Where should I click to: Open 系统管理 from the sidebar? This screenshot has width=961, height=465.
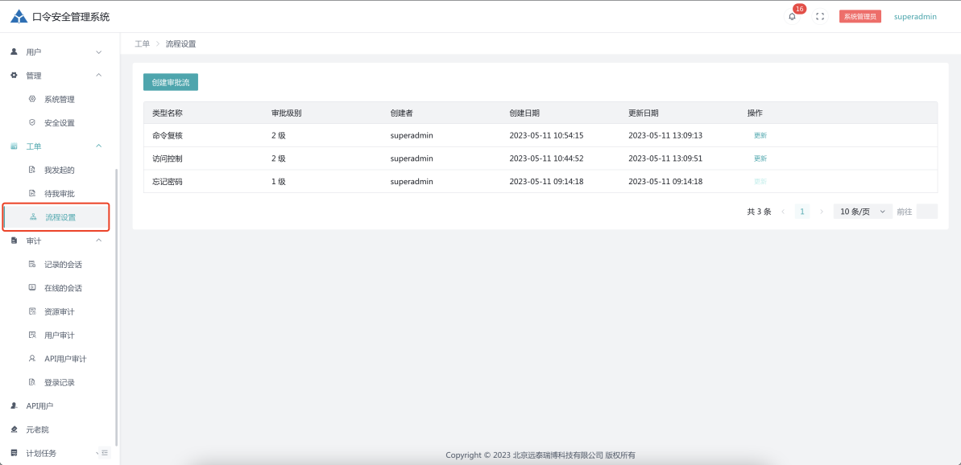tap(59, 100)
